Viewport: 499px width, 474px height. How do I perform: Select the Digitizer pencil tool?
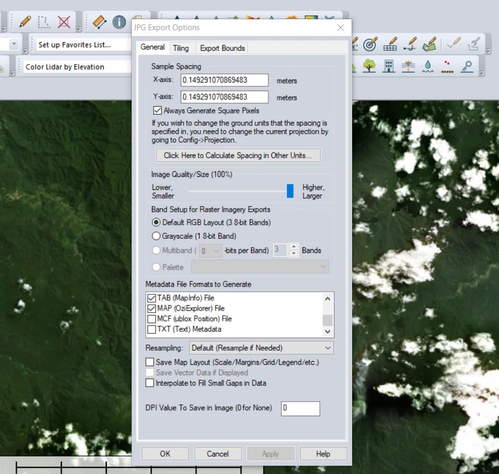tap(24, 22)
